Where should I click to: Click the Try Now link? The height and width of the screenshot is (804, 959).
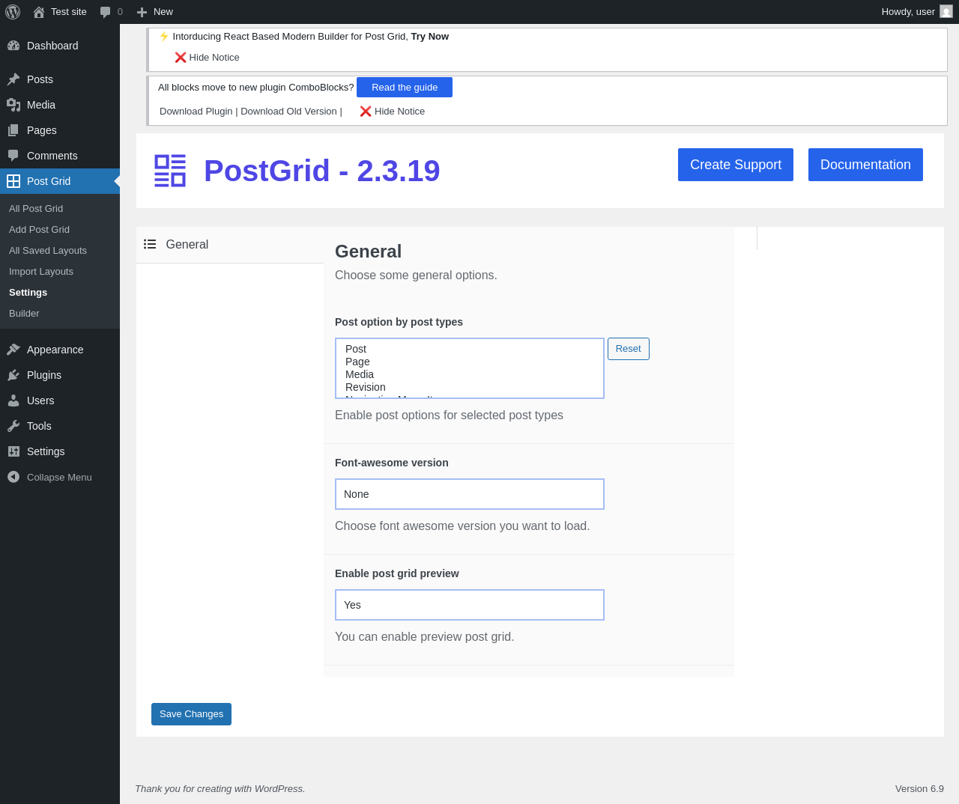430,37
